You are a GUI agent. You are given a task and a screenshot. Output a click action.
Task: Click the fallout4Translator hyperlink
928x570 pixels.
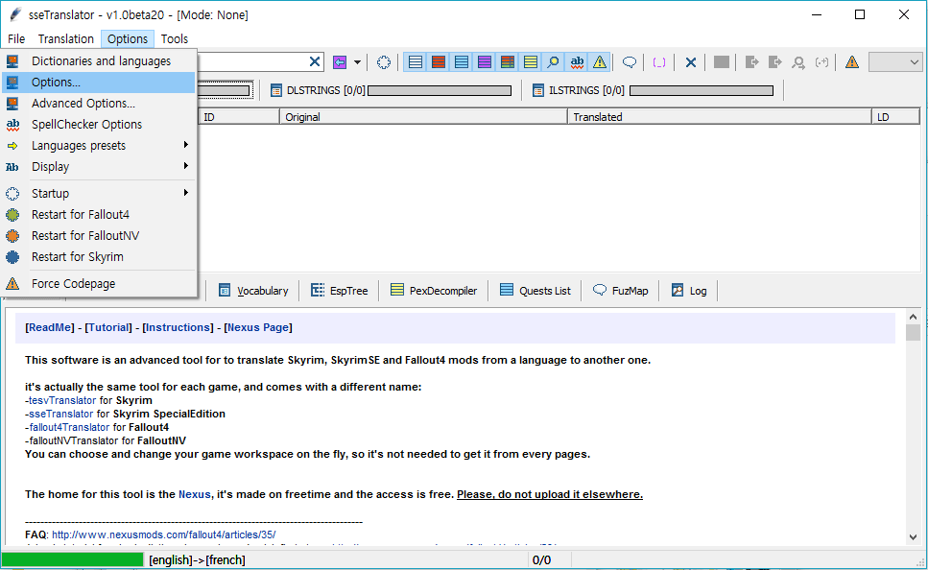tap(67, 426)
